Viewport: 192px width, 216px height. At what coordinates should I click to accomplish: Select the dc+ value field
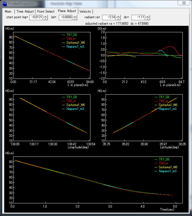tap(138, 17)
